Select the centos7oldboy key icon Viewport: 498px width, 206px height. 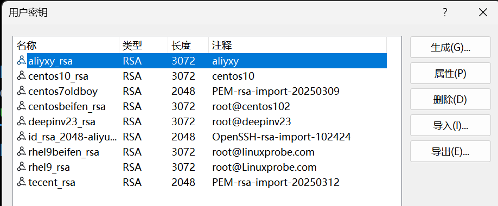tap(21, 91)
